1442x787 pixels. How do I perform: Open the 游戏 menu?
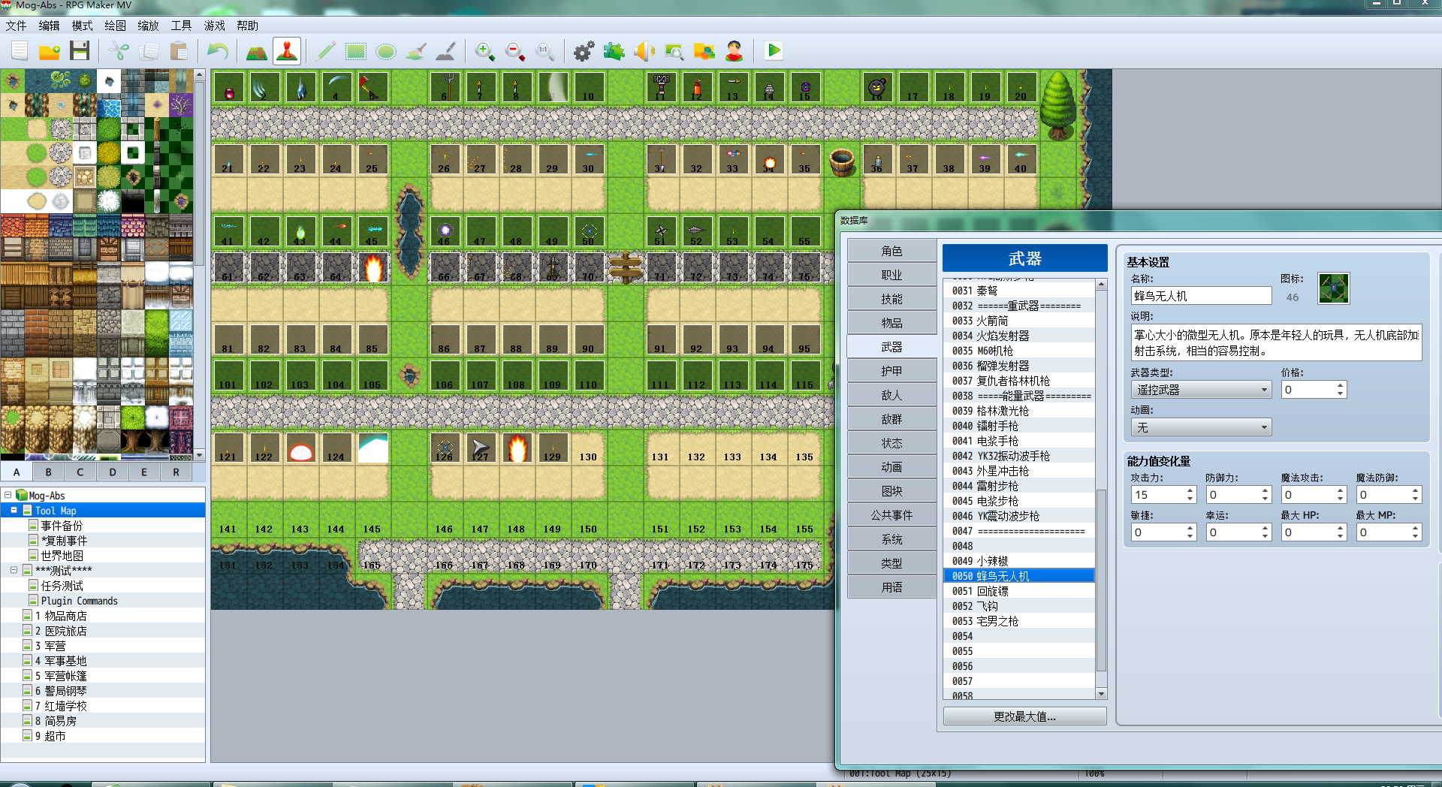[214, 26]
